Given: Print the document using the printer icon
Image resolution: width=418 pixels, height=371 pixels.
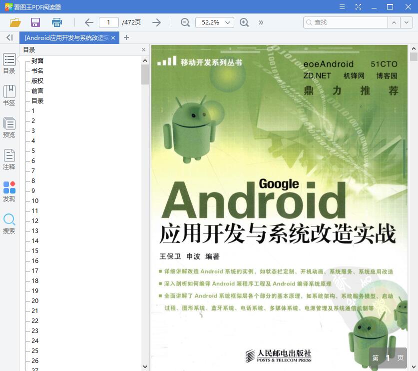Looking at the screenshot, I should point(56,22).
